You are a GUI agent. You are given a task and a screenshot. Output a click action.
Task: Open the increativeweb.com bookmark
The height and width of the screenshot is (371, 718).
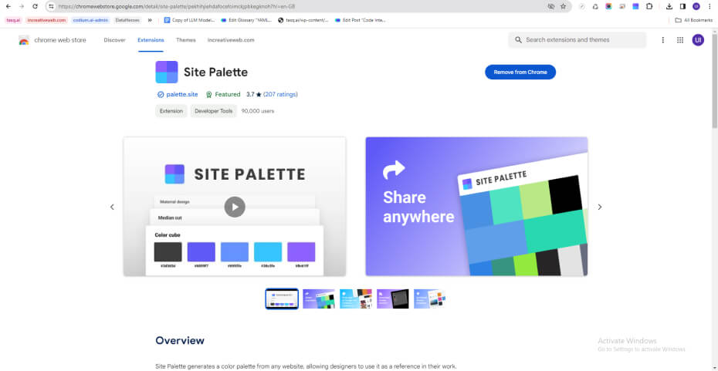tap(46, 20)
